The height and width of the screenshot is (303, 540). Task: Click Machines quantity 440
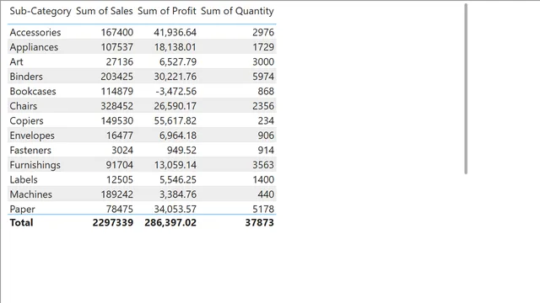pos(266,194)
